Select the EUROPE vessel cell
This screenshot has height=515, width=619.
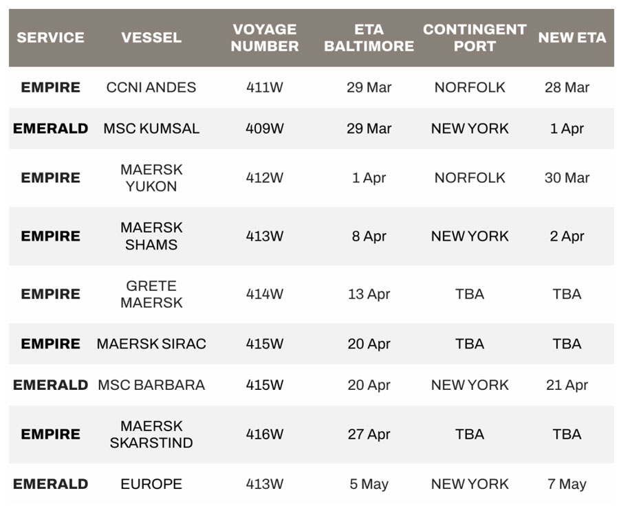(x=151, y=484)
